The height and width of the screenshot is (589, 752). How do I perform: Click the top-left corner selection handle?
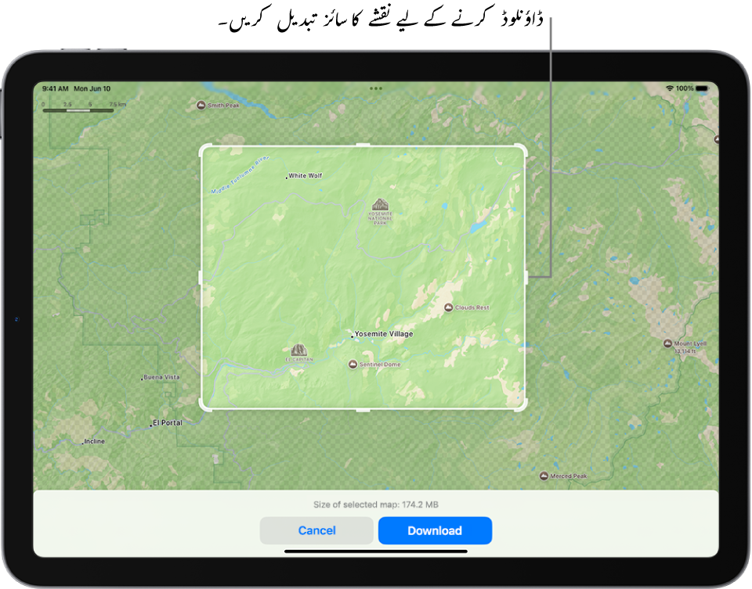tap(204, 149)
